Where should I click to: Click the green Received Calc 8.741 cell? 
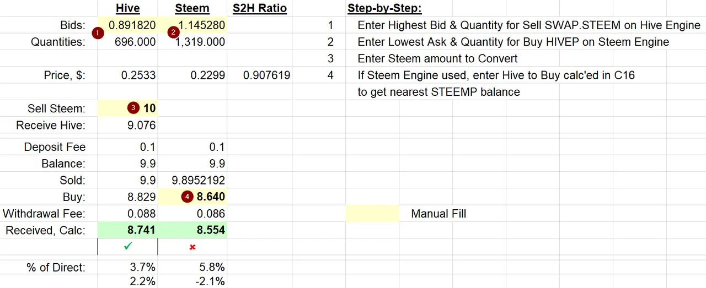[x=127, y=230]
